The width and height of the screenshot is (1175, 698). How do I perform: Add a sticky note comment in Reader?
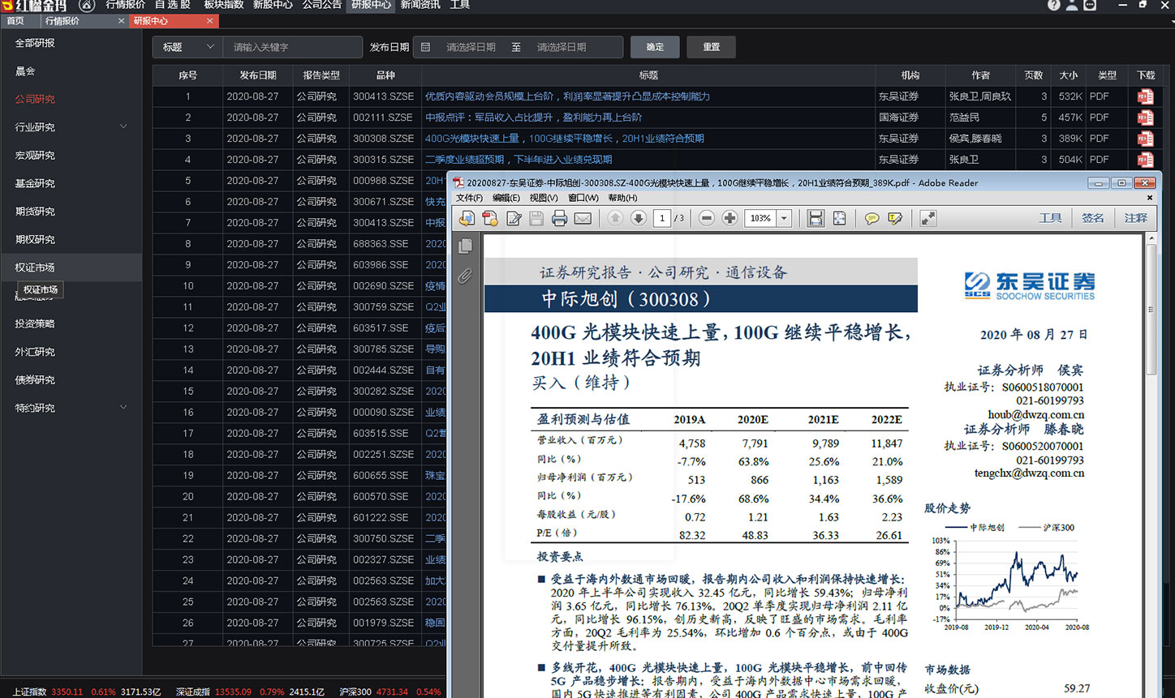pos(872,218)
